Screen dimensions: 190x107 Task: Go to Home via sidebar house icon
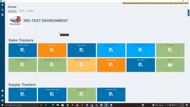coord(2,5)
